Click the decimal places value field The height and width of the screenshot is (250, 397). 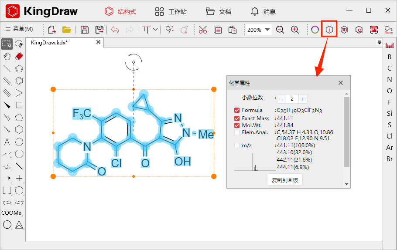pyautogui.click(x=292, y=99)
